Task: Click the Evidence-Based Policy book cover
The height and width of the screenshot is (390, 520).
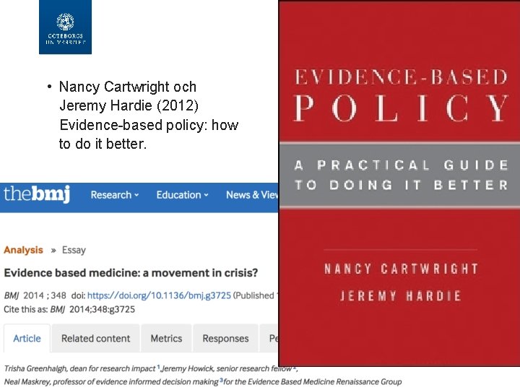Action: [x=399, y=183]
